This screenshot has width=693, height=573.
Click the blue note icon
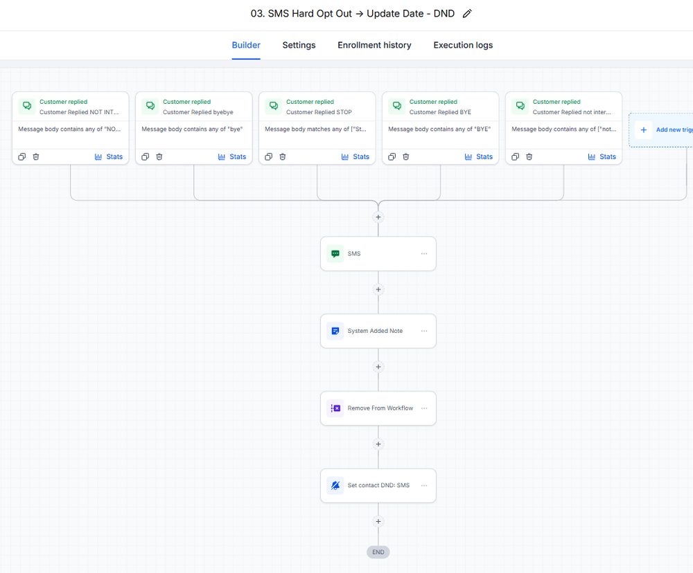[335, 331]
